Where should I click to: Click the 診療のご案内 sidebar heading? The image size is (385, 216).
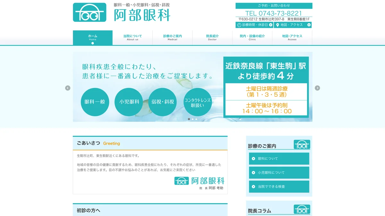[x=262, y=146]
